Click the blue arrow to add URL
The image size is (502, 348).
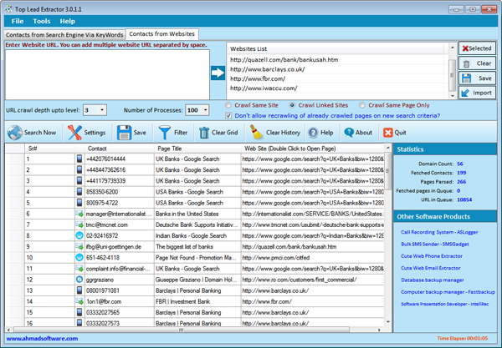click(217, 73)
